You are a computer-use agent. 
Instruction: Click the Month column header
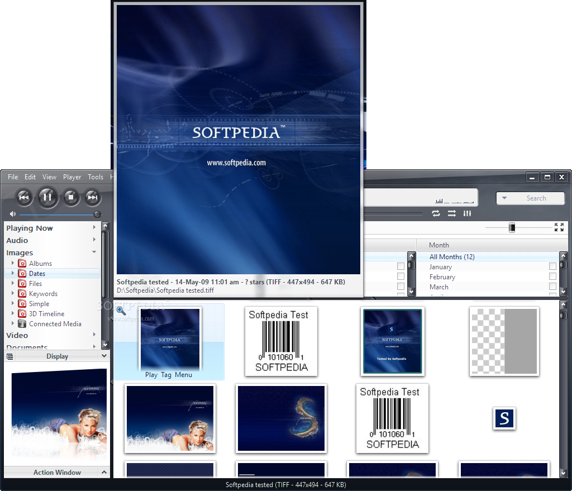tap(492, 245)
